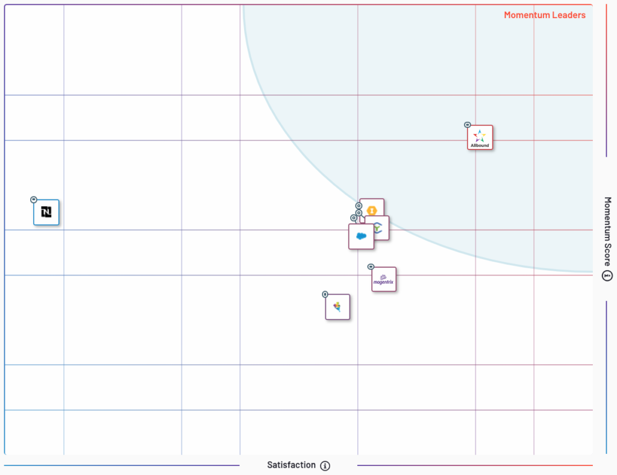Click the small badge on the funnel logo tile
This screenshot has width=617, height=475.
point(325,294)
